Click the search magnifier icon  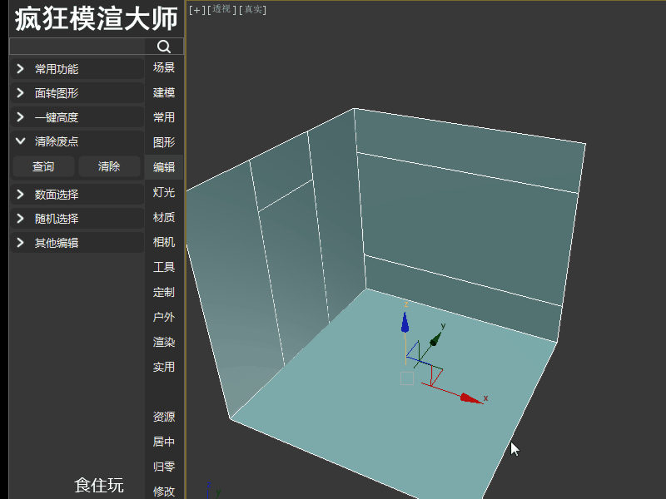[164, 47]
